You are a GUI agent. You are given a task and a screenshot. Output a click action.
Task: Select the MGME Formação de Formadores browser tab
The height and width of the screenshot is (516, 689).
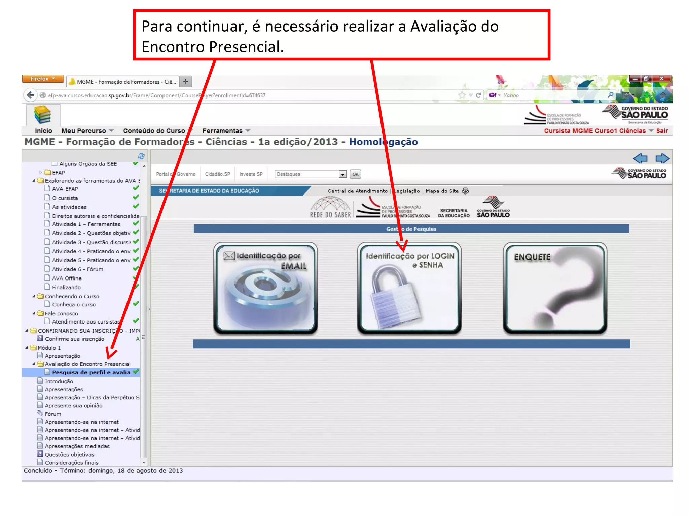[x=122, y=82]
